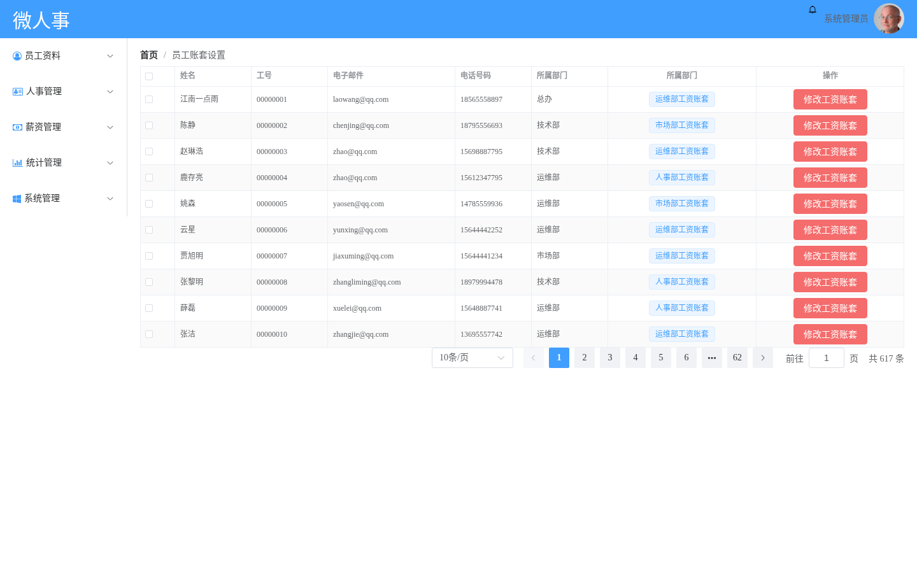
Task: Expand the 系统管理 submenu arrow
Action: click(110, 199)
